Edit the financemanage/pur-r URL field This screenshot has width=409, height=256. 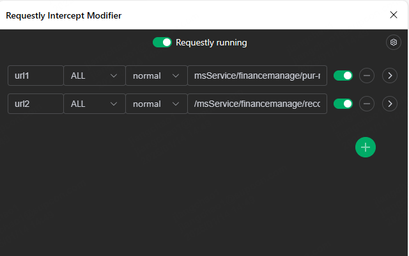[x=257, y=76]
